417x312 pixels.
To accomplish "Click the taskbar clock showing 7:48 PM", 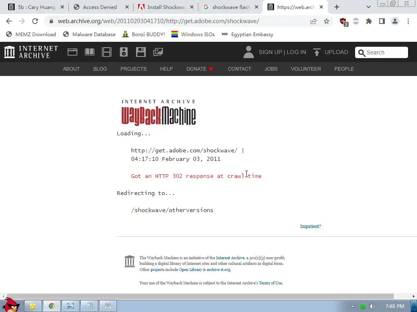I will (395, 306).
